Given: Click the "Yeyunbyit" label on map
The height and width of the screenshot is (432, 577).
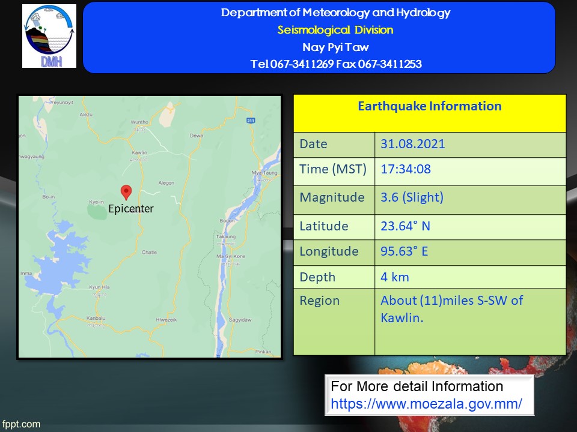Looking at the screenshot, I should click(x=62, y=103).
